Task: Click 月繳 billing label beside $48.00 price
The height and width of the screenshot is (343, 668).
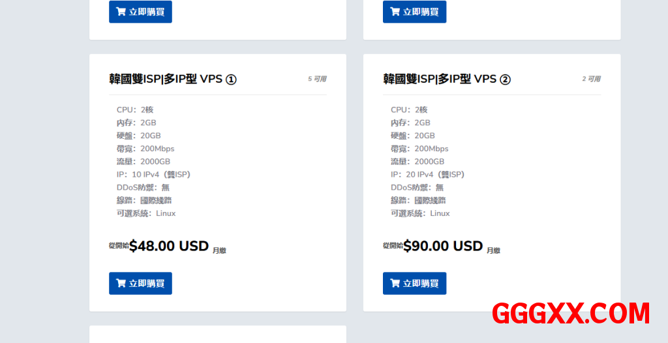Action: pos(219,250)
